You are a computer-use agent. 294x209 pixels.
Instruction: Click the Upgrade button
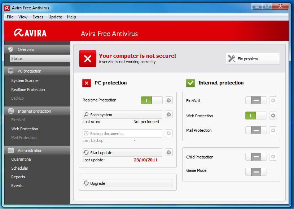tap(122, 183)
